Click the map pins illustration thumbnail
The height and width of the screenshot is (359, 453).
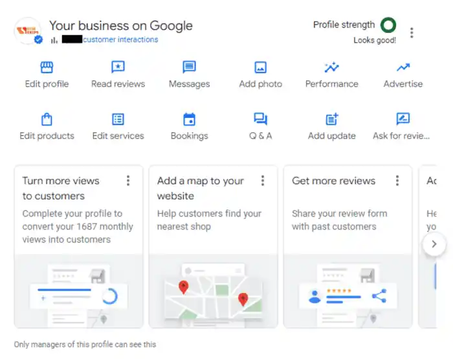213,292
